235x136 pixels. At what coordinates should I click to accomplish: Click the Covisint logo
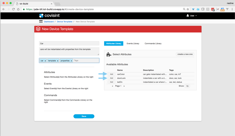pyautogui.click(x=49, y=16)
